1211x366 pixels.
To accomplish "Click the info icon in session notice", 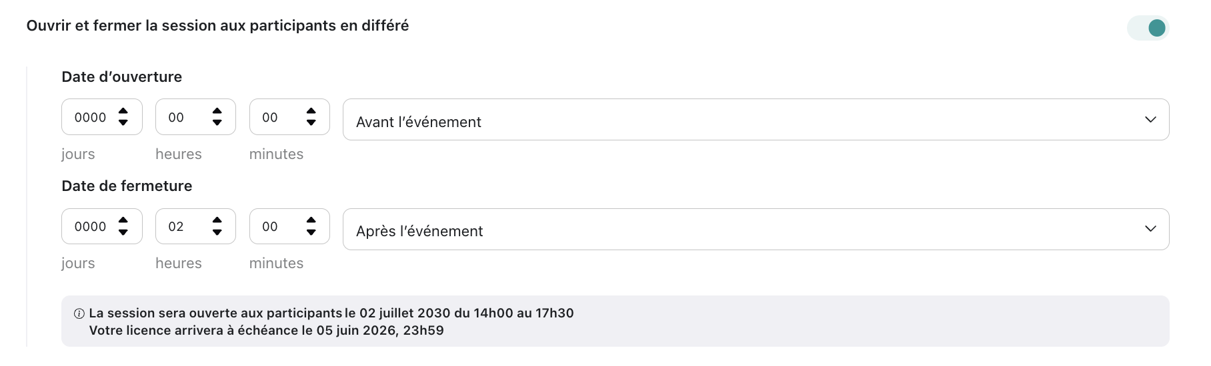I will (79, 313).
